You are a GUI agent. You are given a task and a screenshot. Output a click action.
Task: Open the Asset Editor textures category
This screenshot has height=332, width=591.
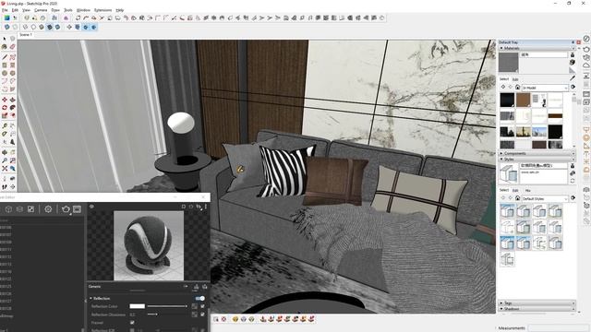pos(30,209)
